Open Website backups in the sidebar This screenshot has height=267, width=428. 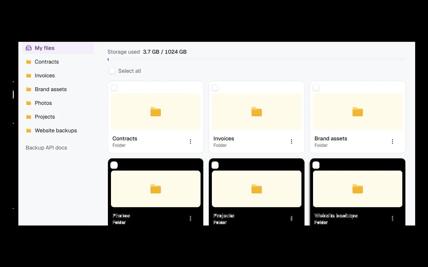pos(58,130)
